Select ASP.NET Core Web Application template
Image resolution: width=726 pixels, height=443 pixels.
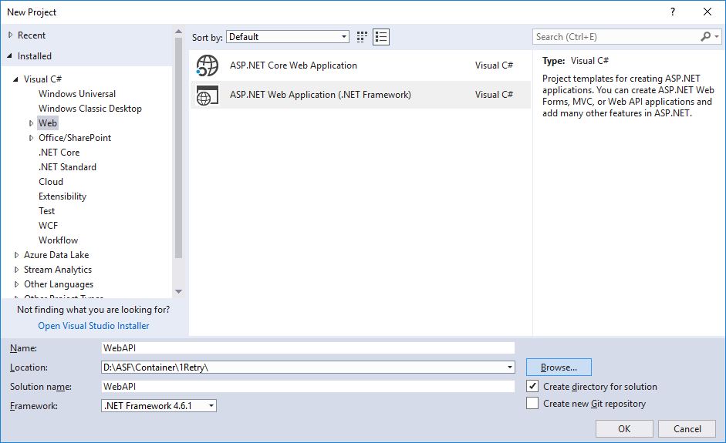pyautogui.click(x=360, y=65)
